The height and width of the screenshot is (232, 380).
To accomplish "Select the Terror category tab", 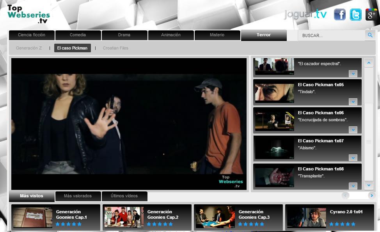I will pos(264,35).
